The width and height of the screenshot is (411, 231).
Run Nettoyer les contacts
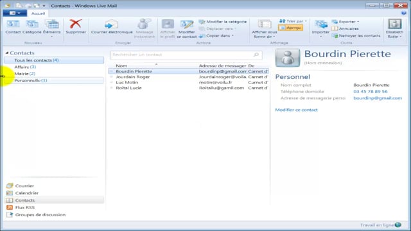pyautogui.click(x=356, y=36)
